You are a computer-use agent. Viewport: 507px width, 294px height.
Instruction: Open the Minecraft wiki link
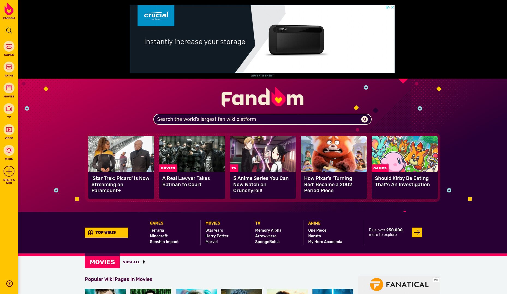(159, 236)
